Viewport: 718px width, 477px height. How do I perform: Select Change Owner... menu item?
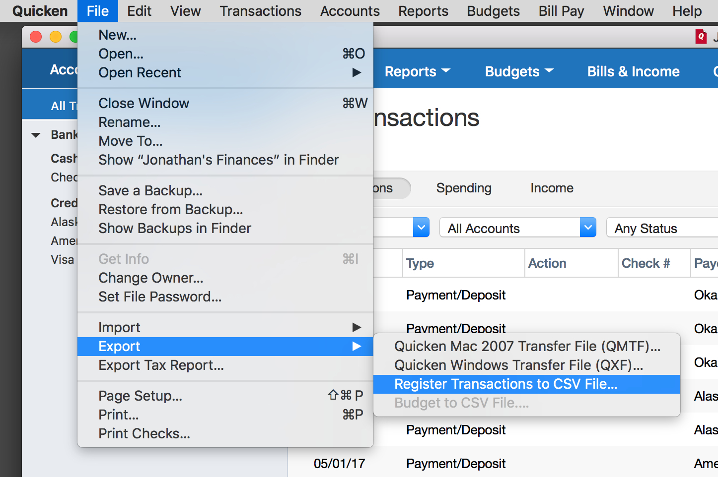225,278
